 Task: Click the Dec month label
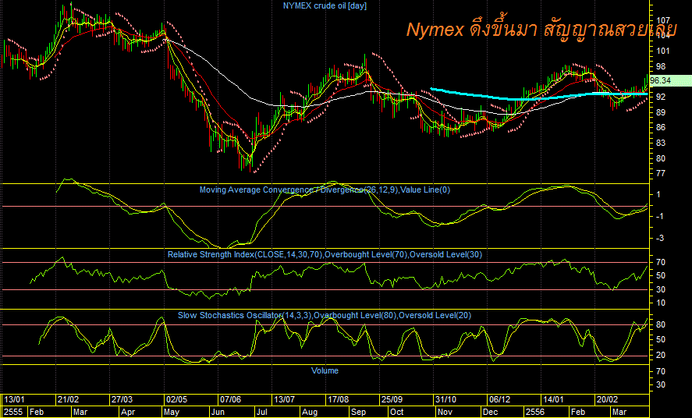pos(490,412)
